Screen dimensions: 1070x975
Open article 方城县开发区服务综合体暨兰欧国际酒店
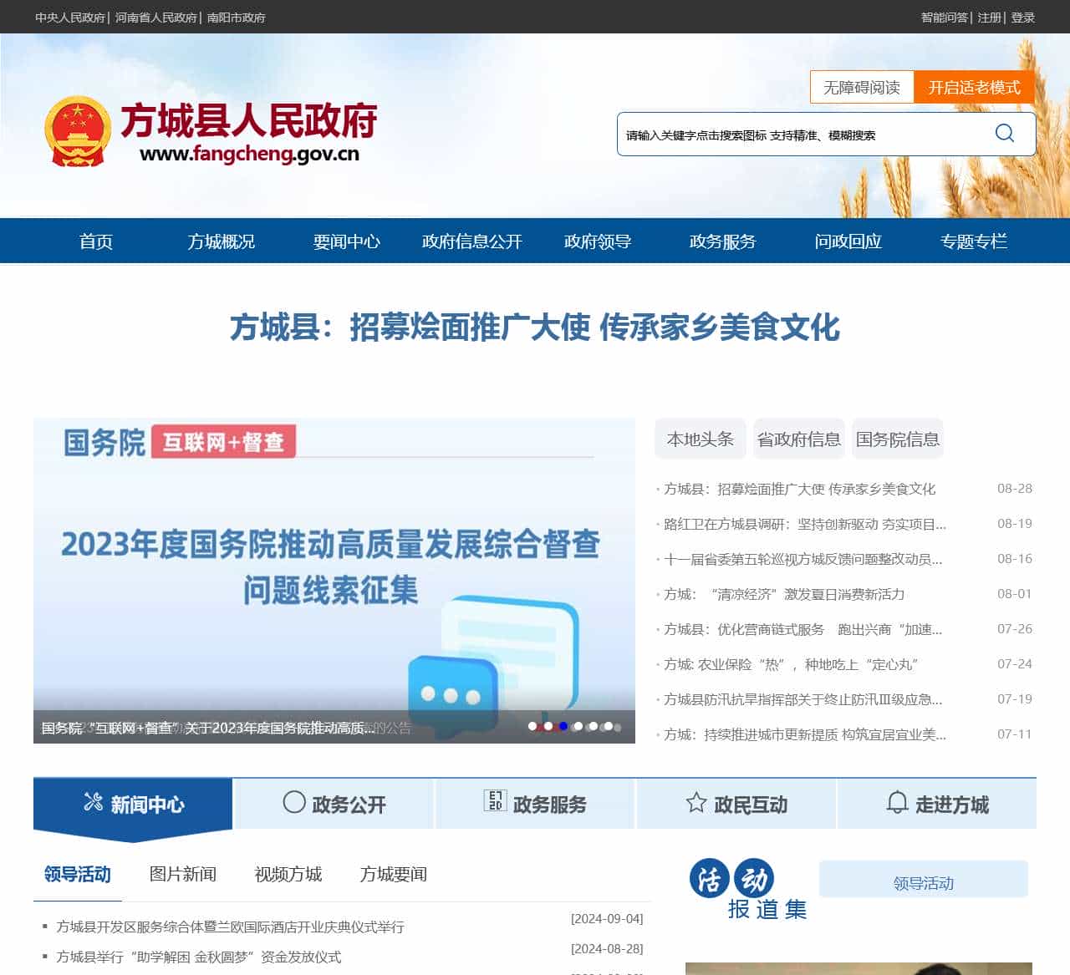click(230, 927)
